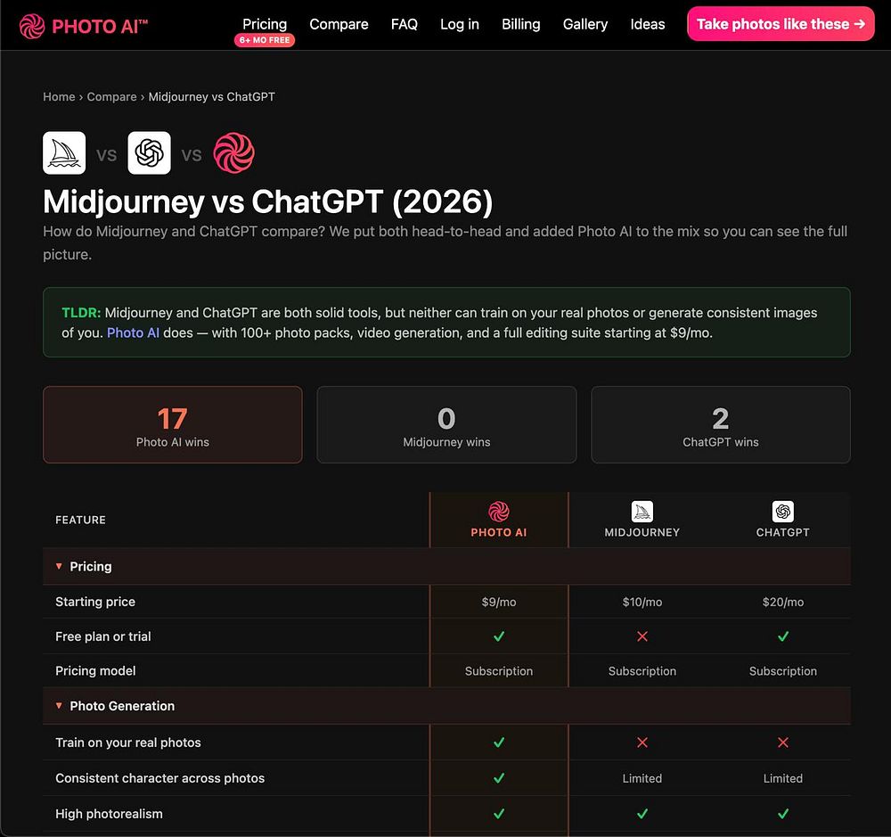Click Midjourney cross for Train on real photos
891x837 pixels.
pos(642,742)
